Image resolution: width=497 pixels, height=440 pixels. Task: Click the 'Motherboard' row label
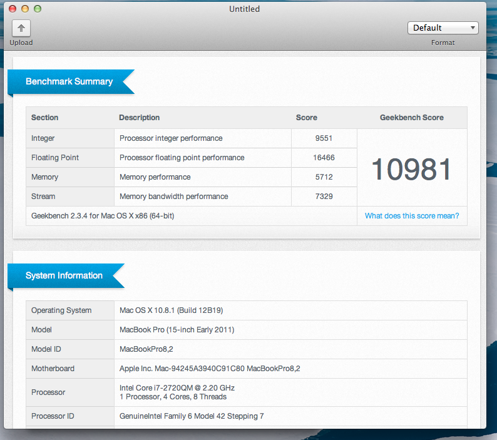(x=53, y=369)
